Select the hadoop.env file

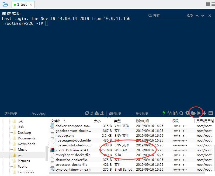(x=65, y=136)
